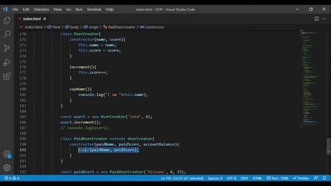Screen dimensions: 331x186
Task: Click line number 176 in gutter
Action: point(23,67)
